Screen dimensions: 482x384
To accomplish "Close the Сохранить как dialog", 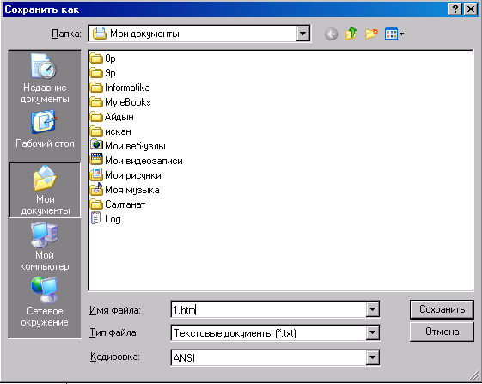I will point(471,9).
